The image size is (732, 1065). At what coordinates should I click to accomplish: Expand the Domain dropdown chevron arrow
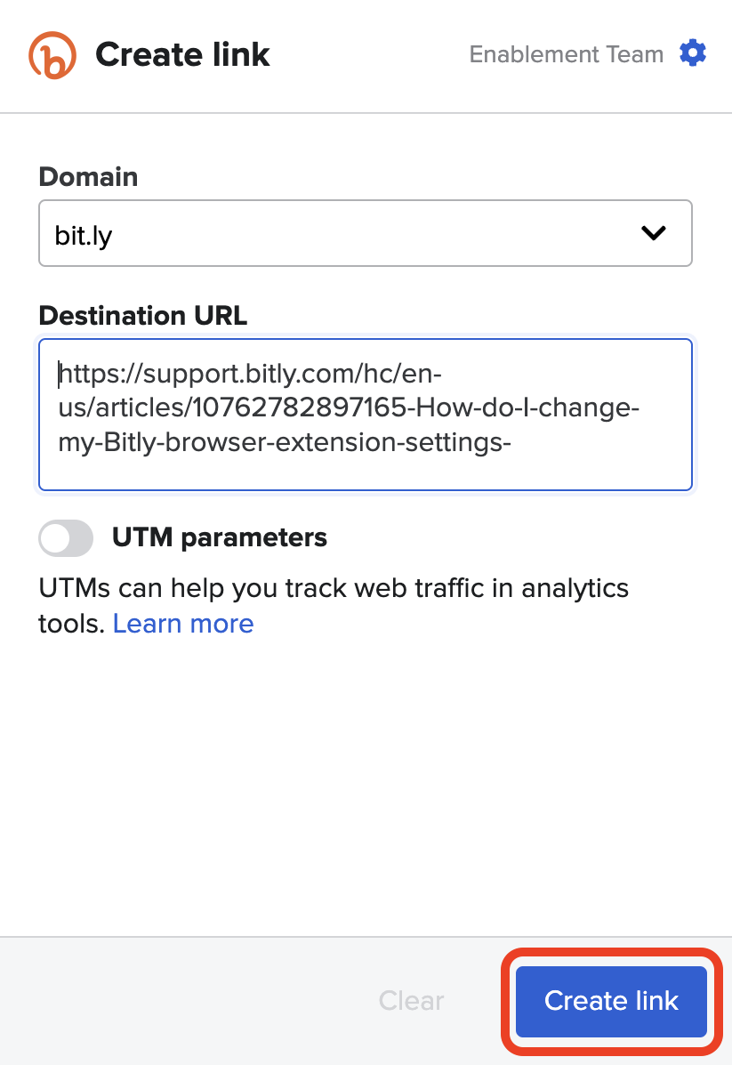tap(654, 233)
